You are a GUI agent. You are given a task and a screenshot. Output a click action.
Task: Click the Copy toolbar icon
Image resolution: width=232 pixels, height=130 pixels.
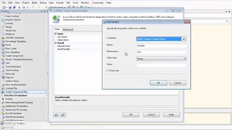(x=23, y=7)
